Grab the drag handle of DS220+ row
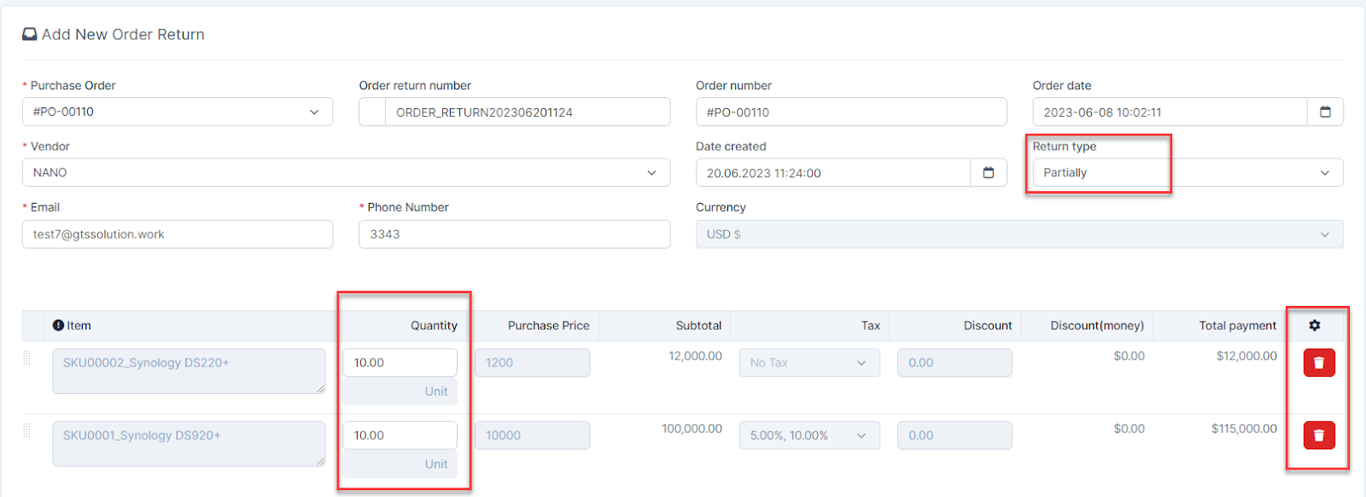 tap(27, 358)
